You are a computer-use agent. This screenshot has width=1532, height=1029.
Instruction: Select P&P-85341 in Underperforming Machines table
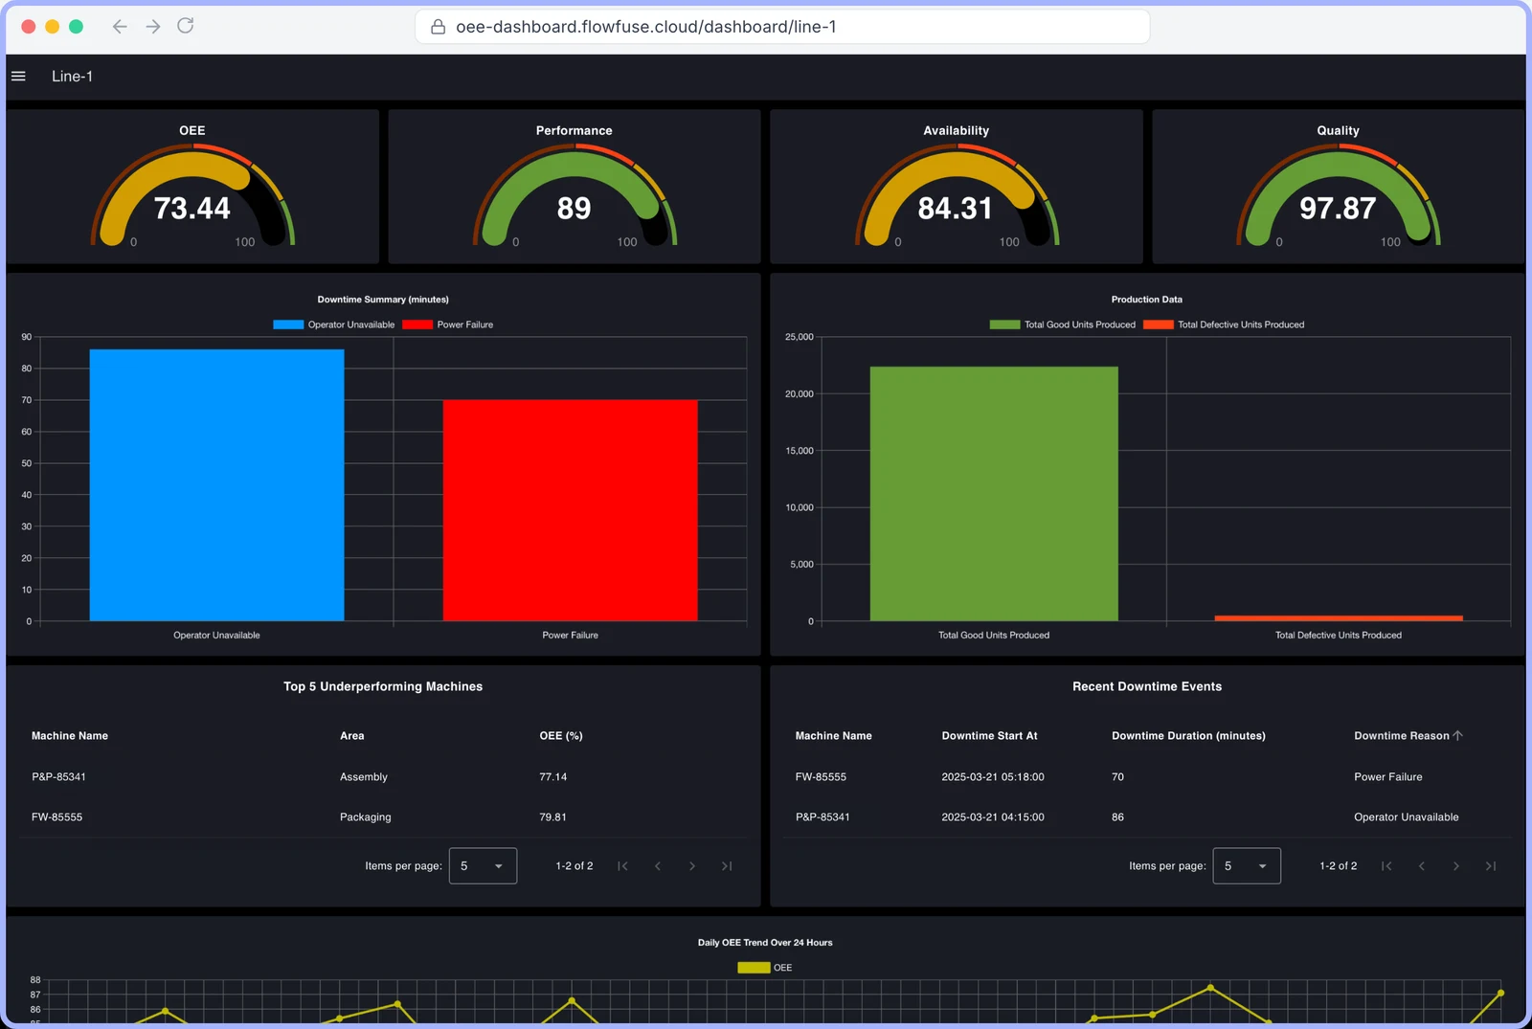[x=58, y=777]
